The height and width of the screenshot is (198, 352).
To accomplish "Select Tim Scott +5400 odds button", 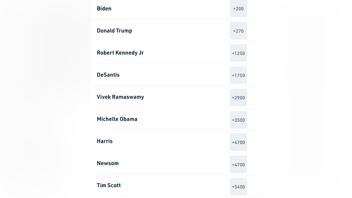I will 238,186.
